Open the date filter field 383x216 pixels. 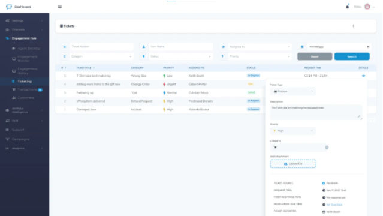click(339, 47)
